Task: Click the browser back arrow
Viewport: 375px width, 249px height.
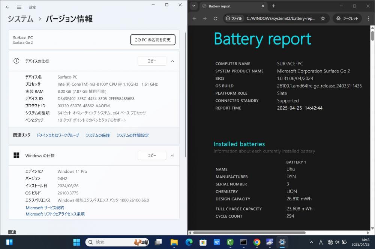Action: [x=194, y=18]
